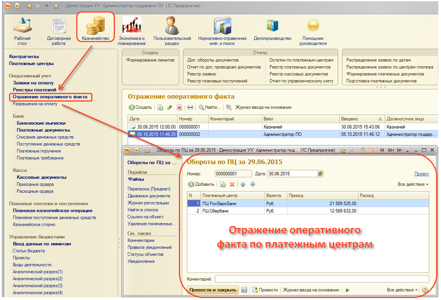Screen dimensions: 441x300
Task: Click the help question mark icon
Action: (425, 290)
